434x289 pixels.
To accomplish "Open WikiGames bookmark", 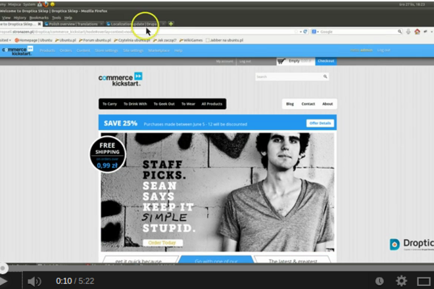I will [191, 40].
